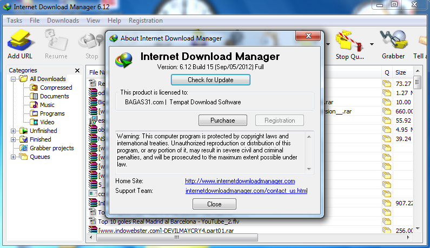Open the Home Site internetdownloadmanager.com link
This screenshot has height=248, width=430.
[x=240, y=181]
